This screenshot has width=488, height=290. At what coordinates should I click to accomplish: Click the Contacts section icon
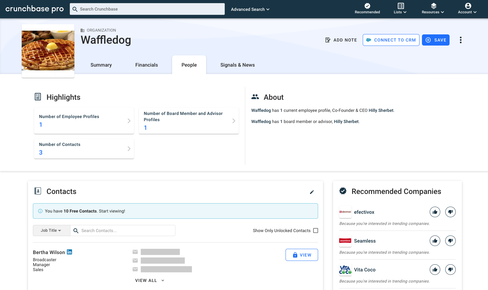click(x=38, y=191)
